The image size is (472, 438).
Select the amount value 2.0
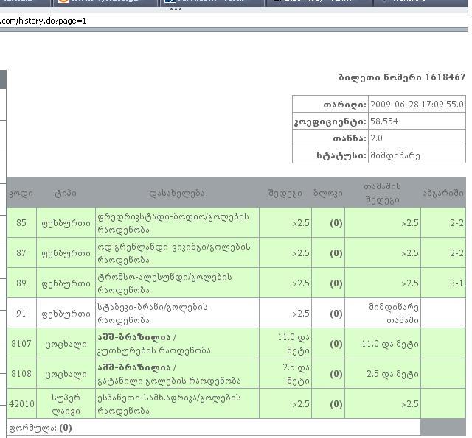click(376, 138)
